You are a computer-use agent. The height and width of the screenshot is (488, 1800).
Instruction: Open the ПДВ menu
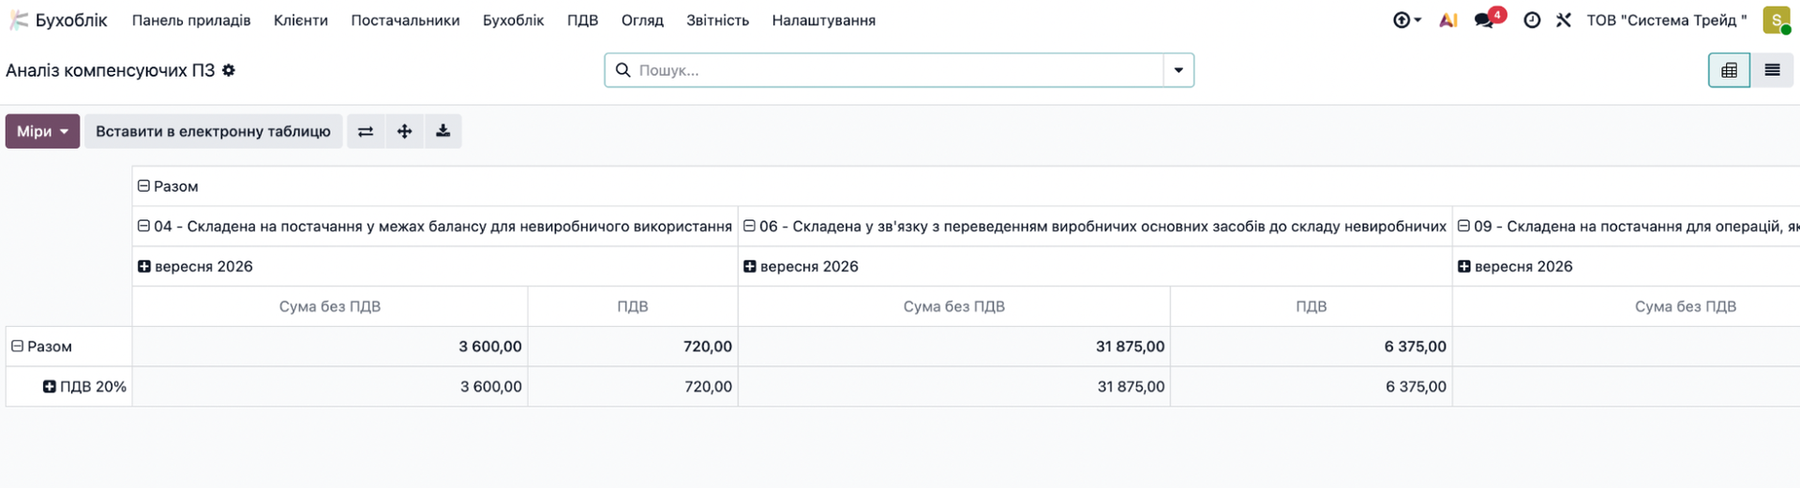[582, 20]
